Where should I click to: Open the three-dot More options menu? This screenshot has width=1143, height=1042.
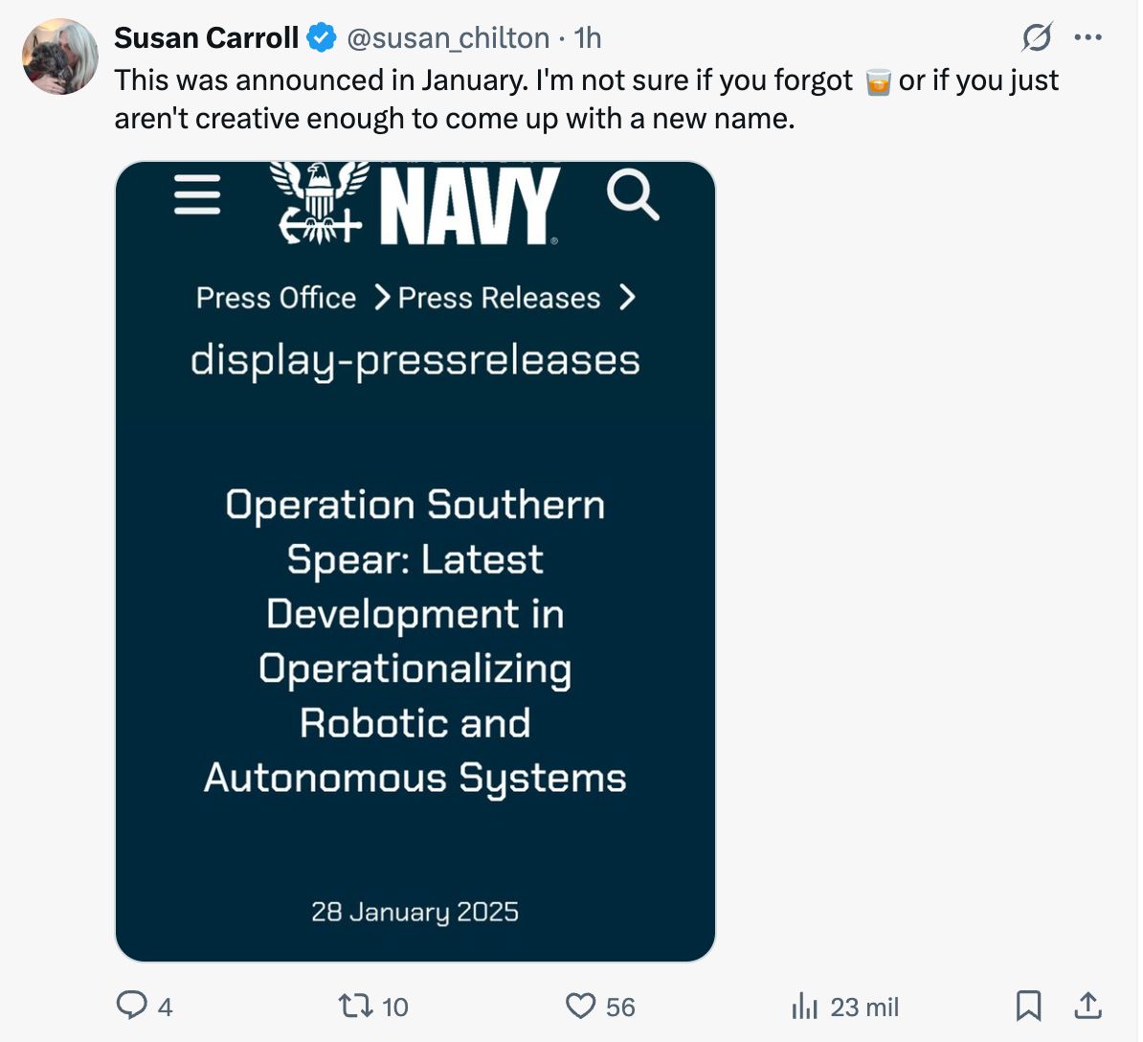point(1088,38)
